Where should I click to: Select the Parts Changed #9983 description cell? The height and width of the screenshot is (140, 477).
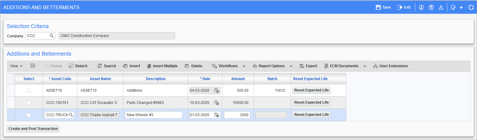click(156, 103)
